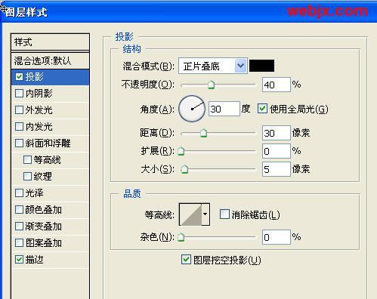The width and height of the screenshot is (377, 299).
Task: Click the 大小 size value field
Action: [277, 169]
